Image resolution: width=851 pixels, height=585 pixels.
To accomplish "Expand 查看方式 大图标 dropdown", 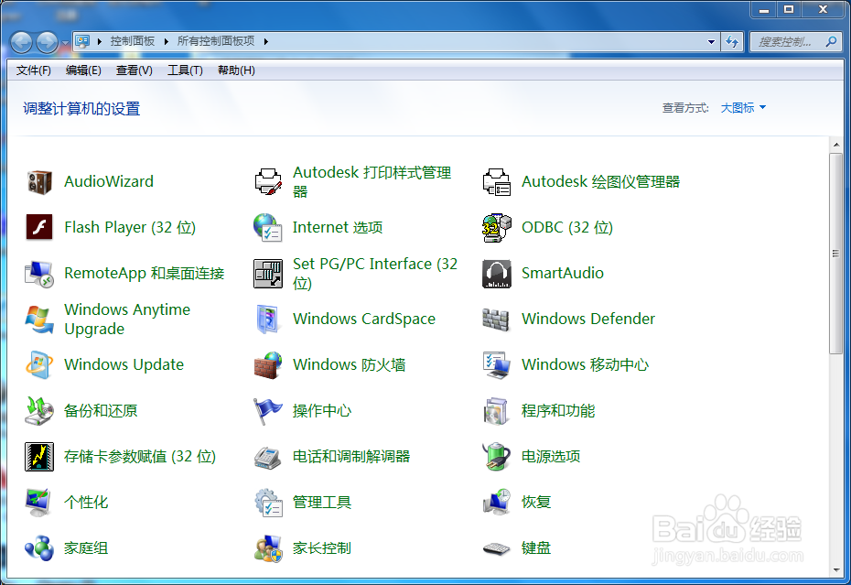I will click(x=743, y=108).
